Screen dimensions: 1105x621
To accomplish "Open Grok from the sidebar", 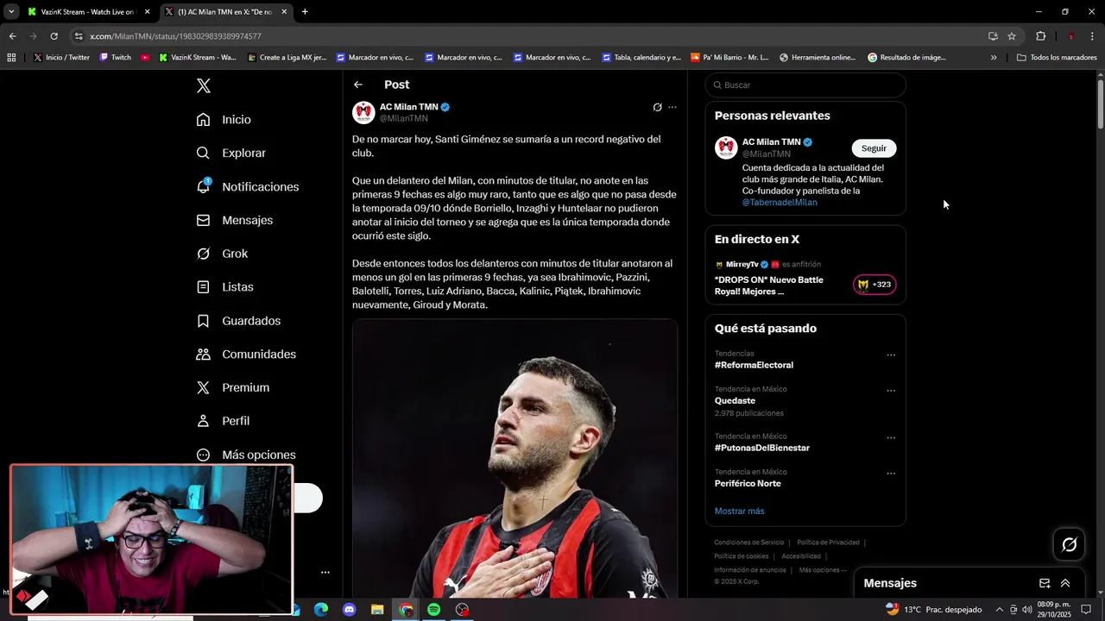I will pyautogui.click(x=222, y=254).
